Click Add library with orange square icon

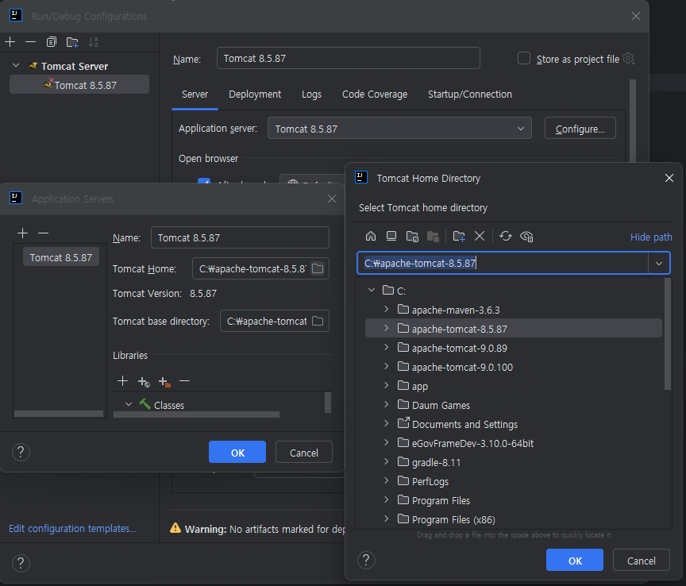[164, 382]
